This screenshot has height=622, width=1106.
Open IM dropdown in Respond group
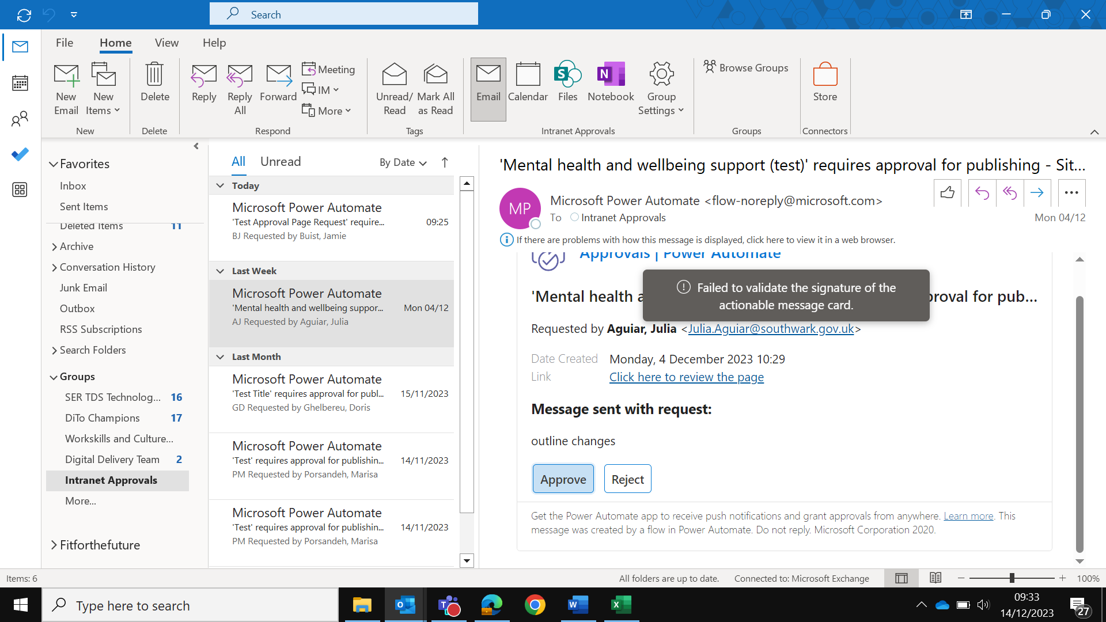coord(321,90)
